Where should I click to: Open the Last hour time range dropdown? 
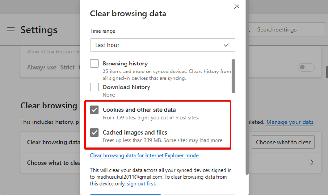pyautogui.click(x=162, y=45)
